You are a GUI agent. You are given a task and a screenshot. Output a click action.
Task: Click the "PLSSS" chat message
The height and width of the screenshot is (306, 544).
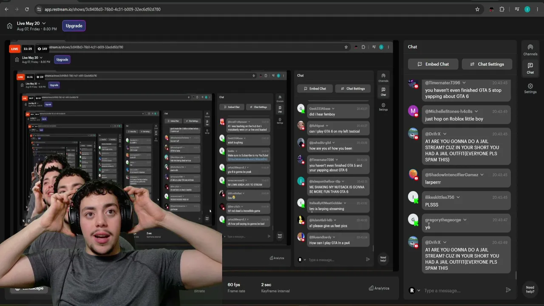coord(432,205)
